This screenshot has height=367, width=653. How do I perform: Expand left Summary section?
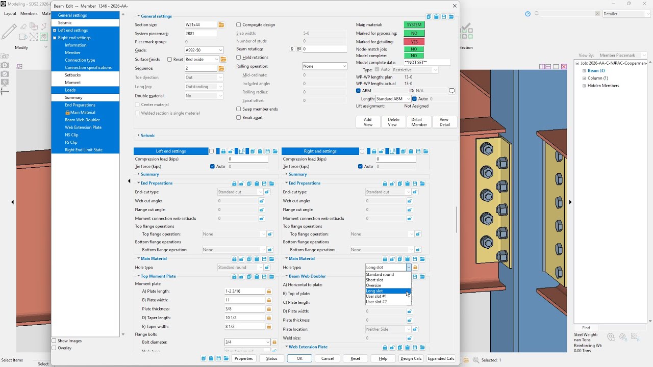point(138,174)
